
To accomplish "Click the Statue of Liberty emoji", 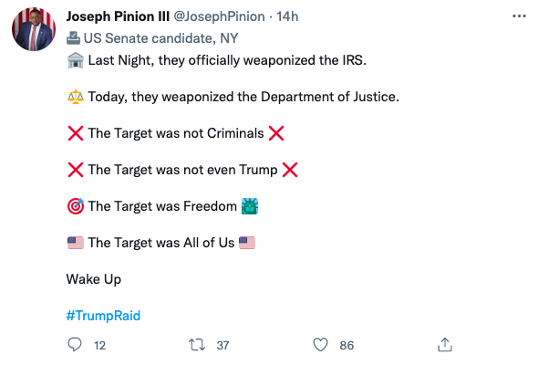I will tap(250, 206).
